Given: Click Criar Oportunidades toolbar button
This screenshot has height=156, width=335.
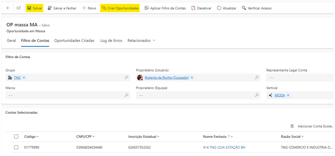Looking at the screenshot, I should (x=120, y=8).
